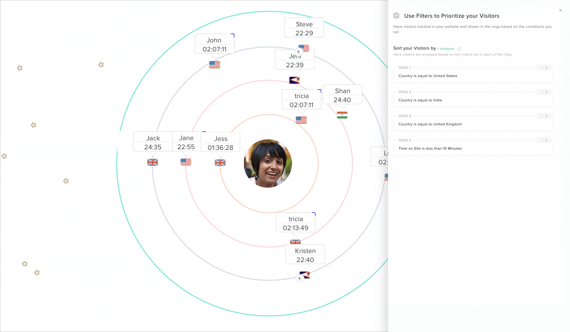This screenshot has height=332, width=570.
Task: Click the US flag under John
Action: 215,65
